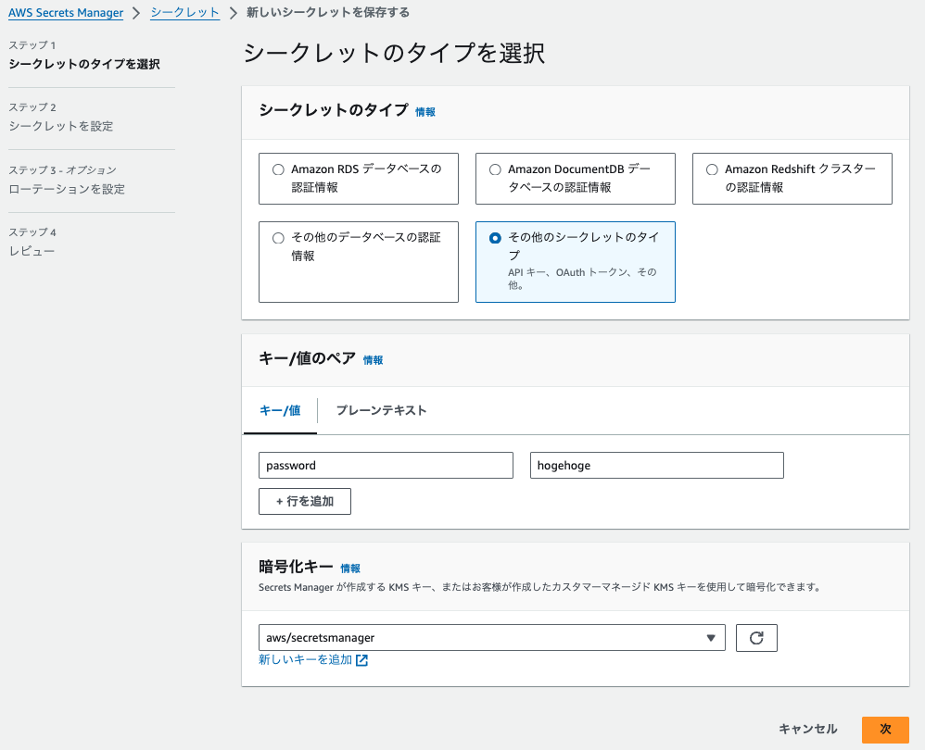Refresh the encryption key list
Screen dimensions: 925x750
(755, 637)
